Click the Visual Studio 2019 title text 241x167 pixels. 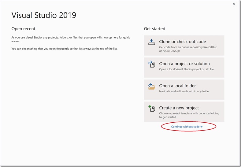click(x=44, y=15)
